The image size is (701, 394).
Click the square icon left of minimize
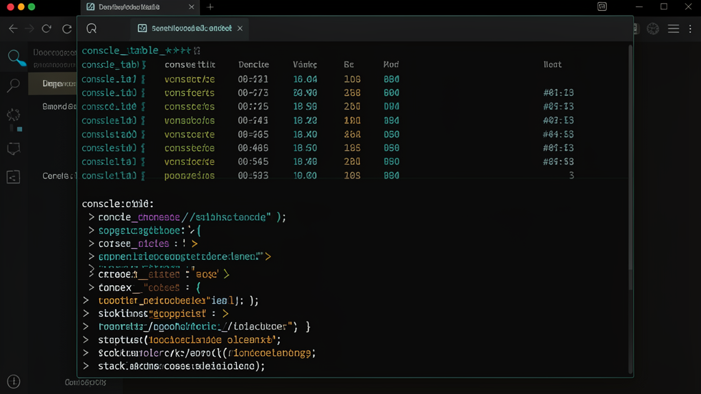coord(602,7)
